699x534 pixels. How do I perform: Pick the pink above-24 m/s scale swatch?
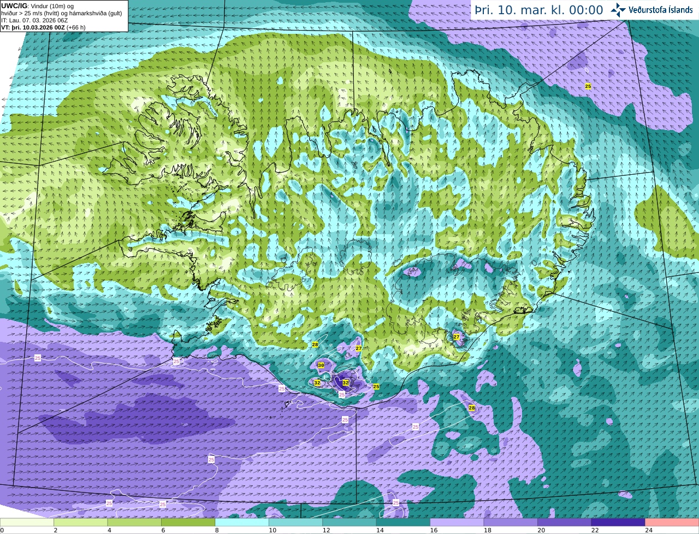(x=672, y=522)
